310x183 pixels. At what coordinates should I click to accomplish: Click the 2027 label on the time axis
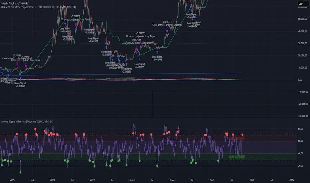[x=292, y=180]
